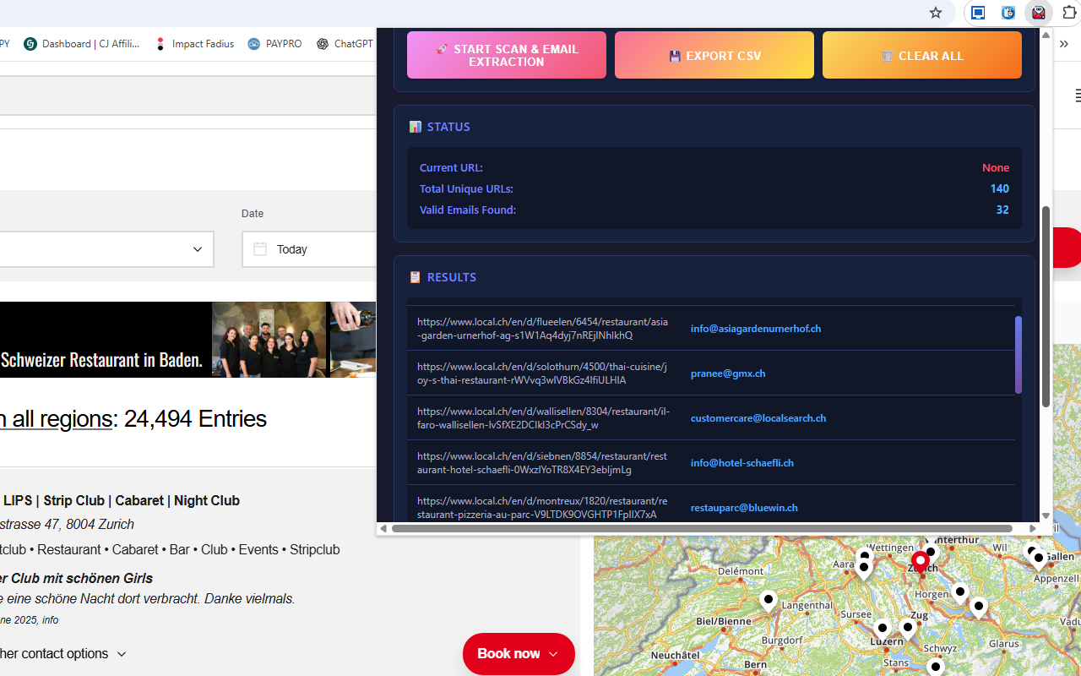Click email customercare@localsearch.ch

click(x=758, y=418)
